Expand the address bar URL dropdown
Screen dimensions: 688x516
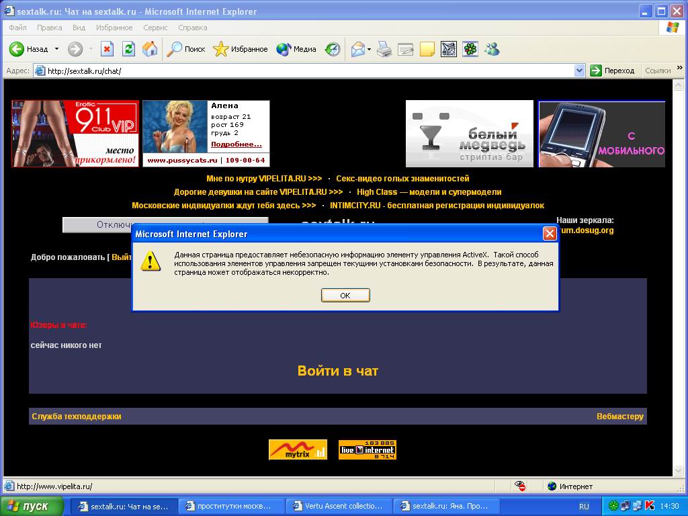click(580, 71)
